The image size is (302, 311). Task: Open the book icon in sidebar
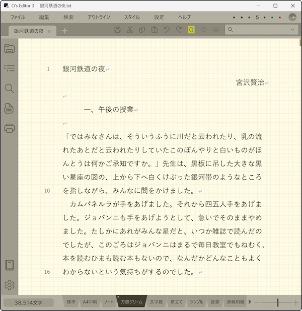(x=9, y=265)
